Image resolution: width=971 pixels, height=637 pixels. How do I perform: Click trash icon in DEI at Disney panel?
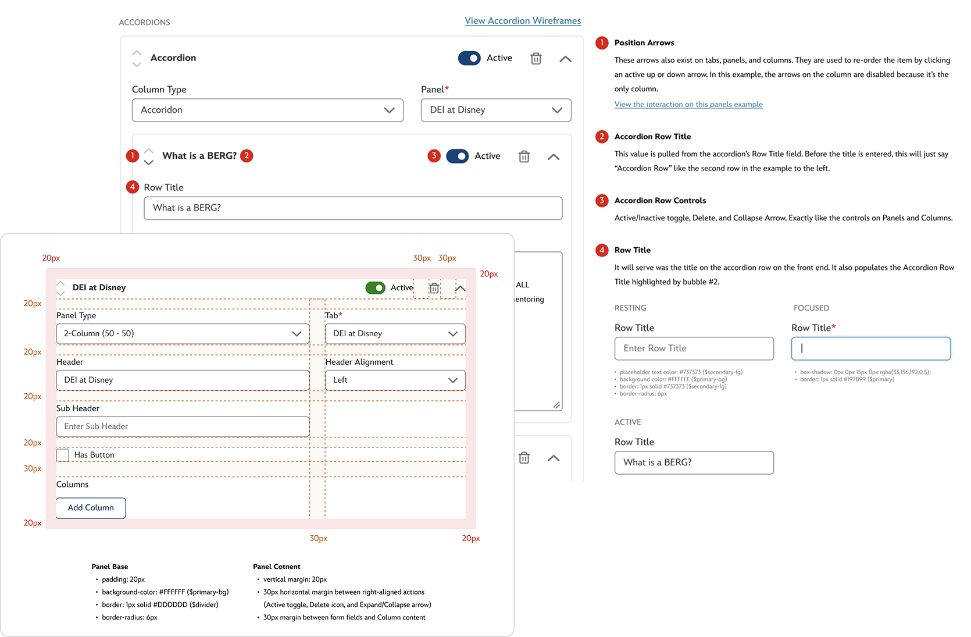(x=434, y=288)
